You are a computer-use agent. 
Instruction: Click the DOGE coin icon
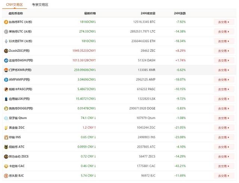(x=6, y=109)
